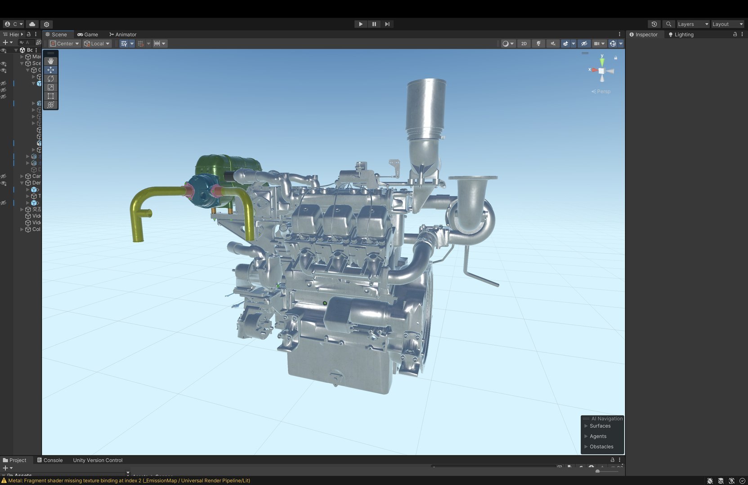This screenshot has width=748, height=485.
Task: Start Play mode
Action: coord(360,24)
